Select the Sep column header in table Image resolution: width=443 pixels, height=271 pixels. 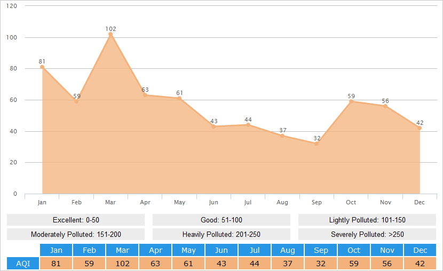(x=321, y=250)
